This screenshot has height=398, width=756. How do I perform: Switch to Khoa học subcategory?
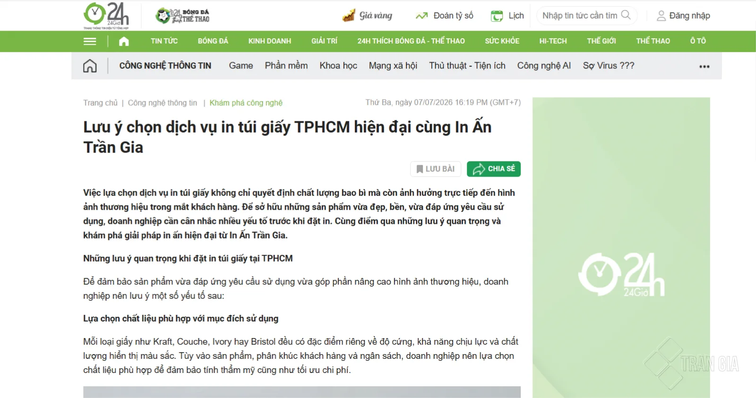338,66
